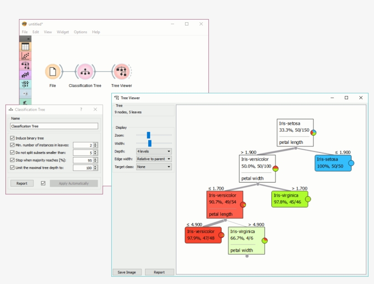The image size is (374, 284).
Task: Click the Tree Viewer title bar icon
Action: click(117, 97)
